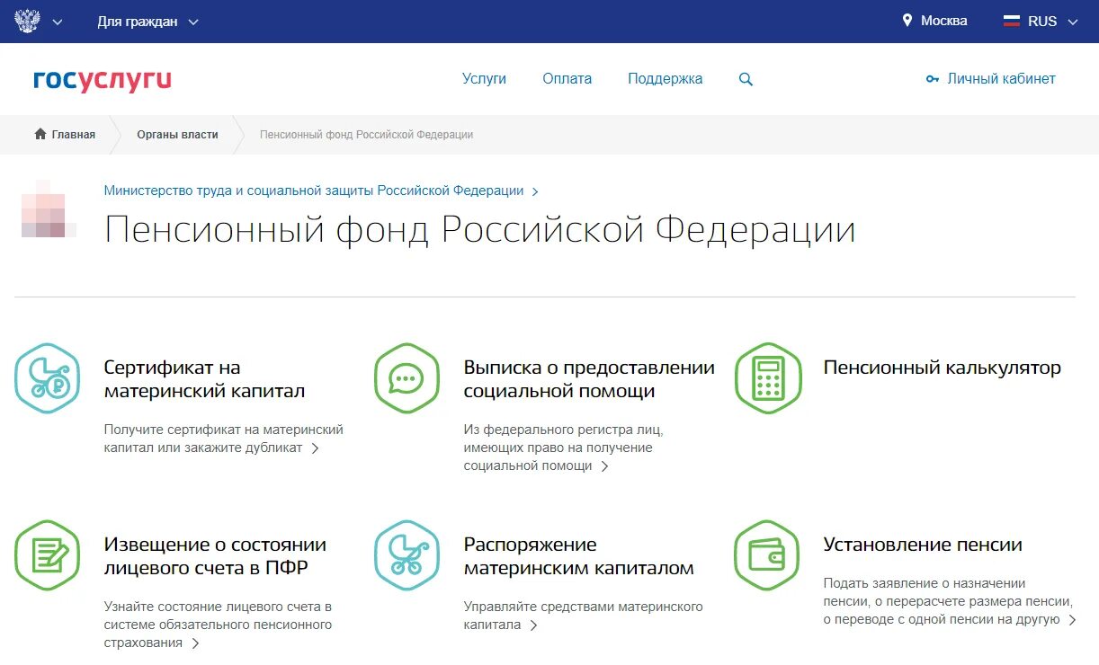Change city by clicking Москва
The width and height of the screenshot is (1099, 665).
[x=943, y=21]
